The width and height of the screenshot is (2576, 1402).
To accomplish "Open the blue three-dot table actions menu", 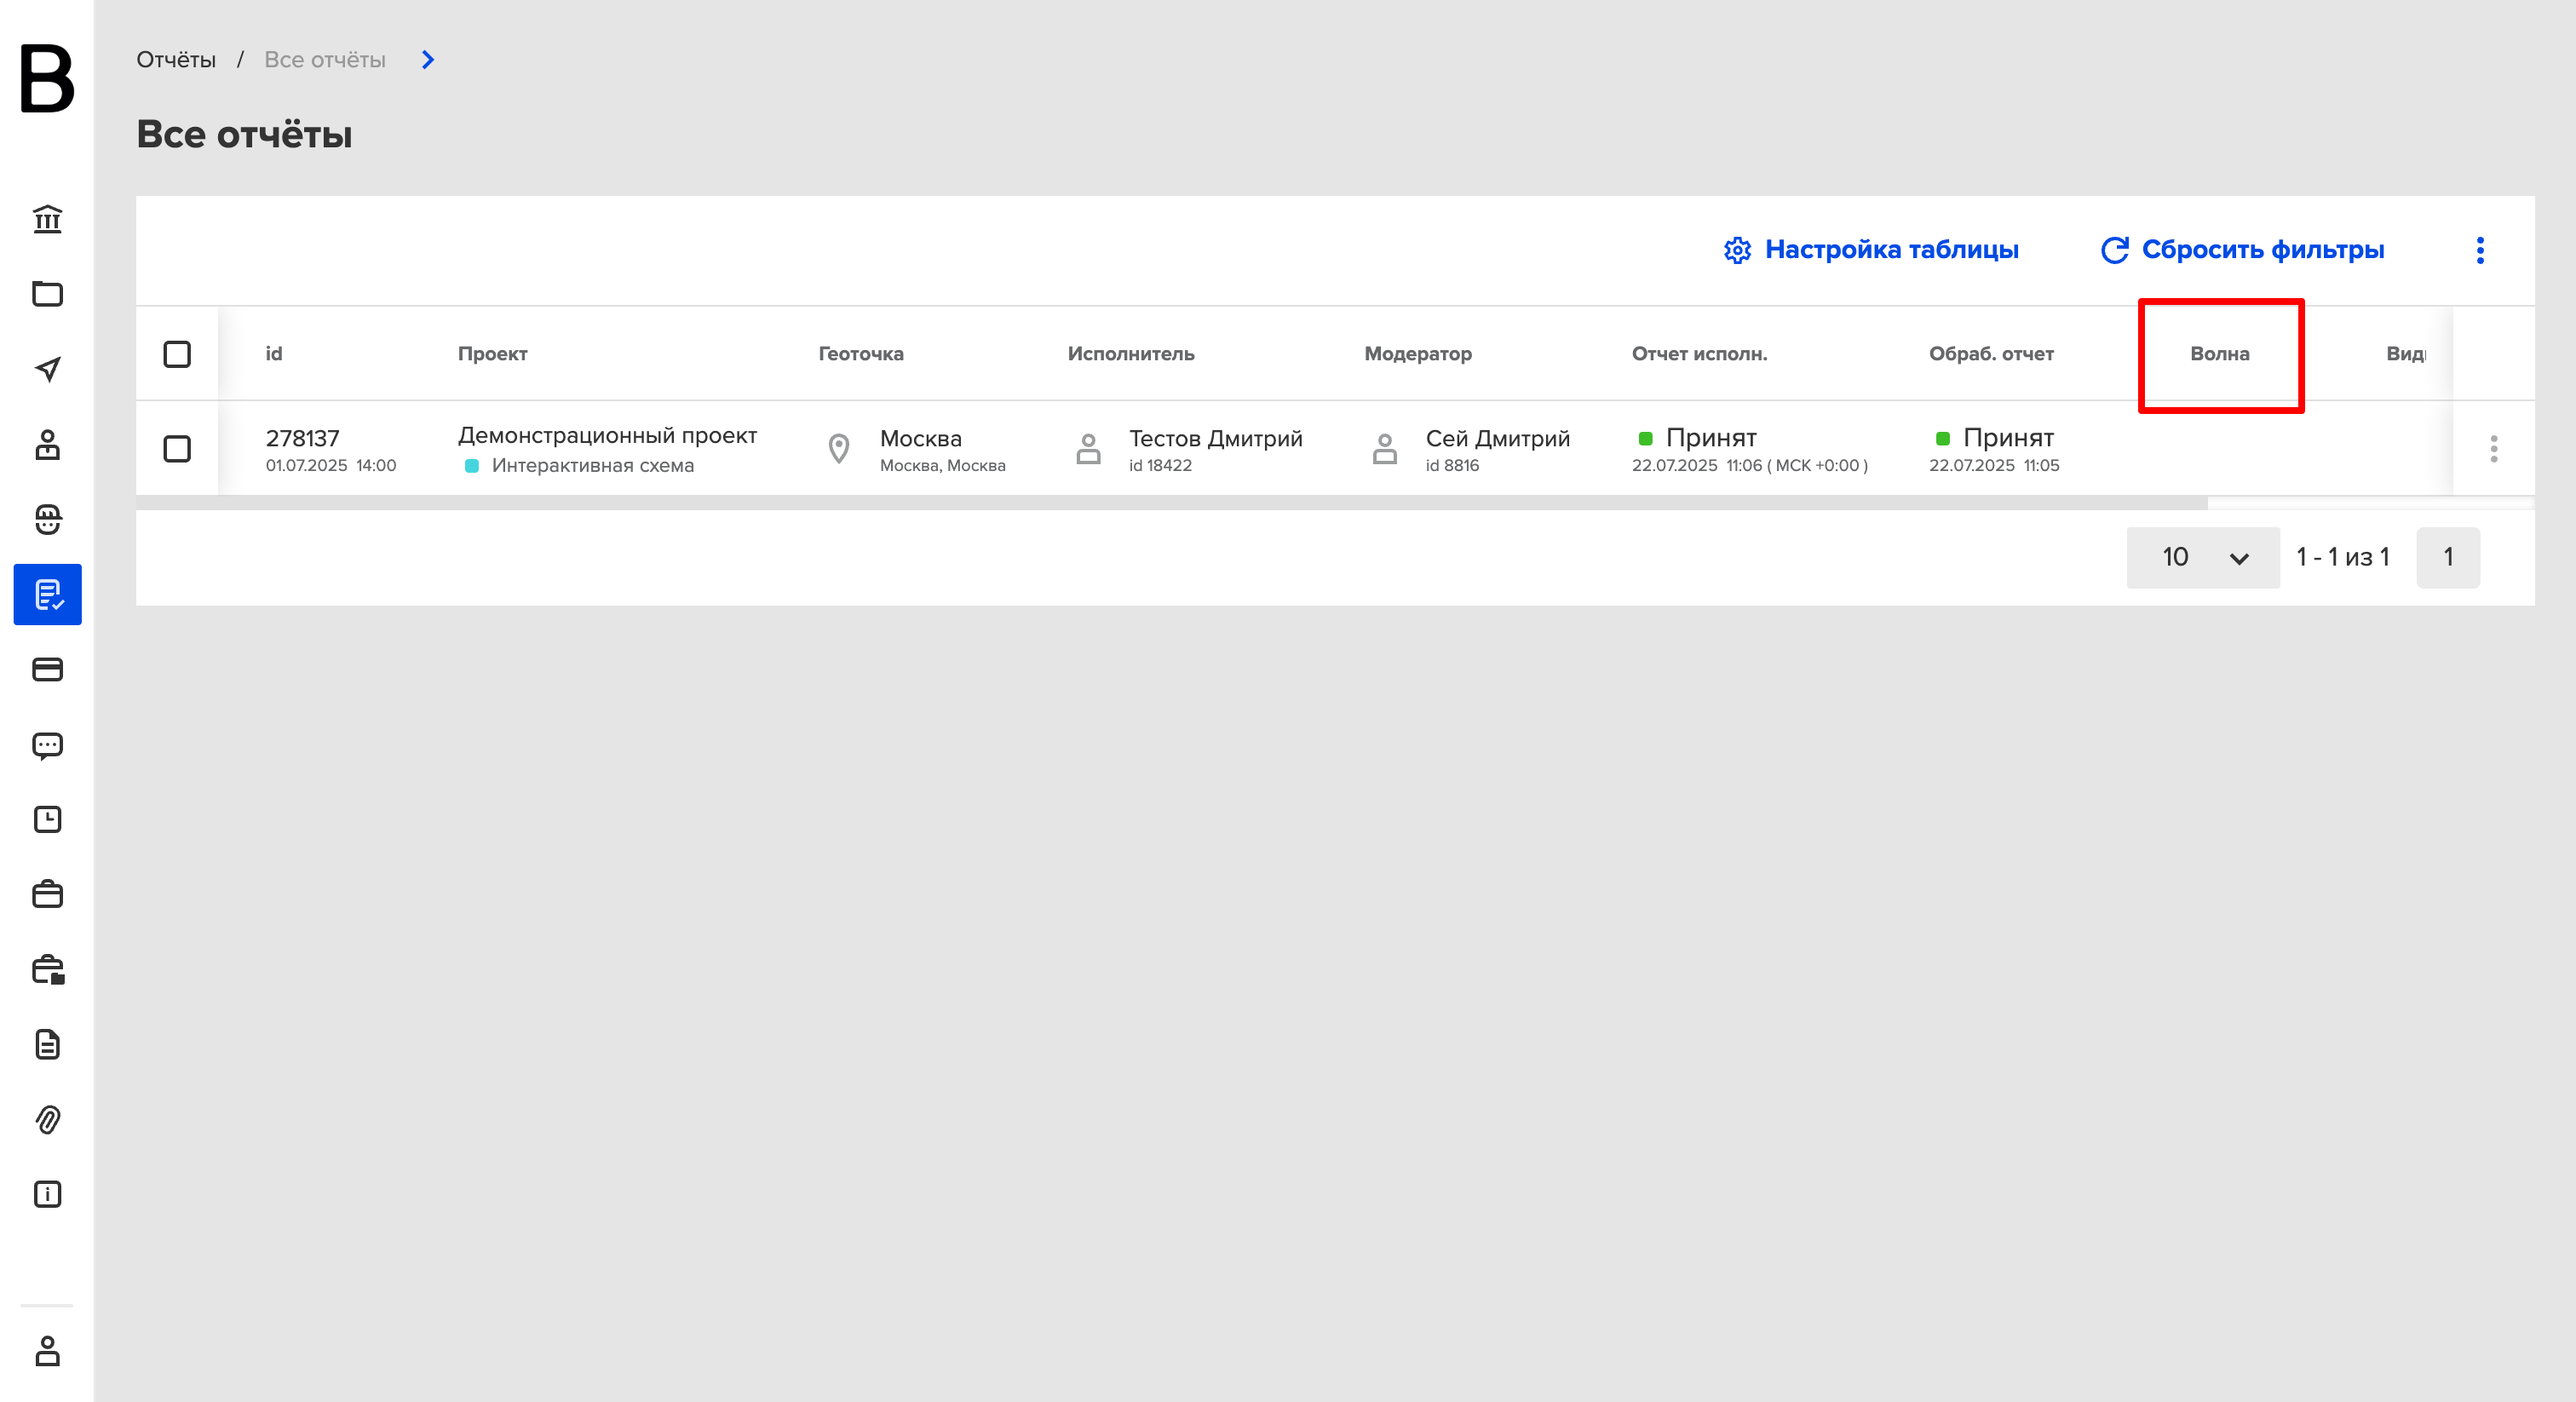I will (2480, 250).
